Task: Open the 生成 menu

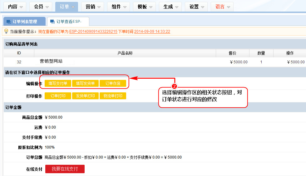Action: [x=170, y=7]
